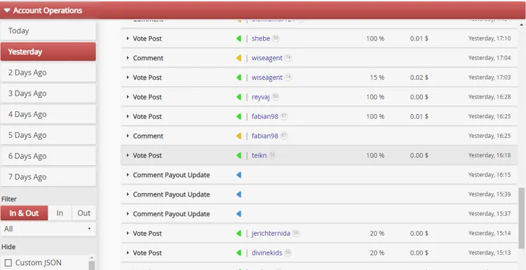Click reputation badge next to teikn
Viewport: 526px width, 270px height.
click(x=272, y=155)
